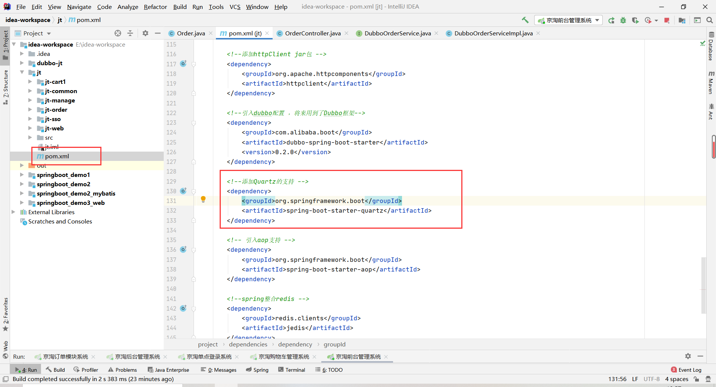Open Run panel settings gear
The width and height of the screenshot is (716, 387).
point(688,356)
